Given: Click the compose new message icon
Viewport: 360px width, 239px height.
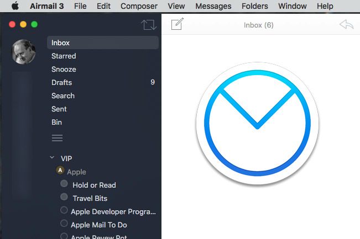Looking at the screenshot, I should coord(177,25).
